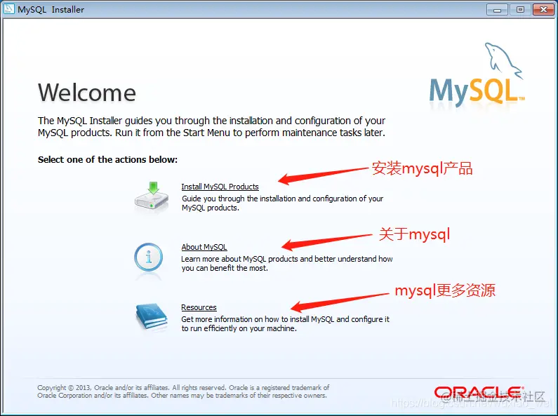Open the Resources link

[x=199, y=307]
